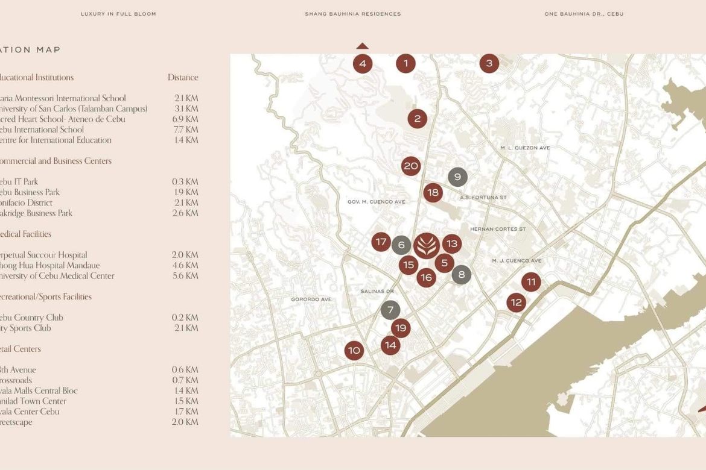Click map marker number 2

click(x=418, y=119)
